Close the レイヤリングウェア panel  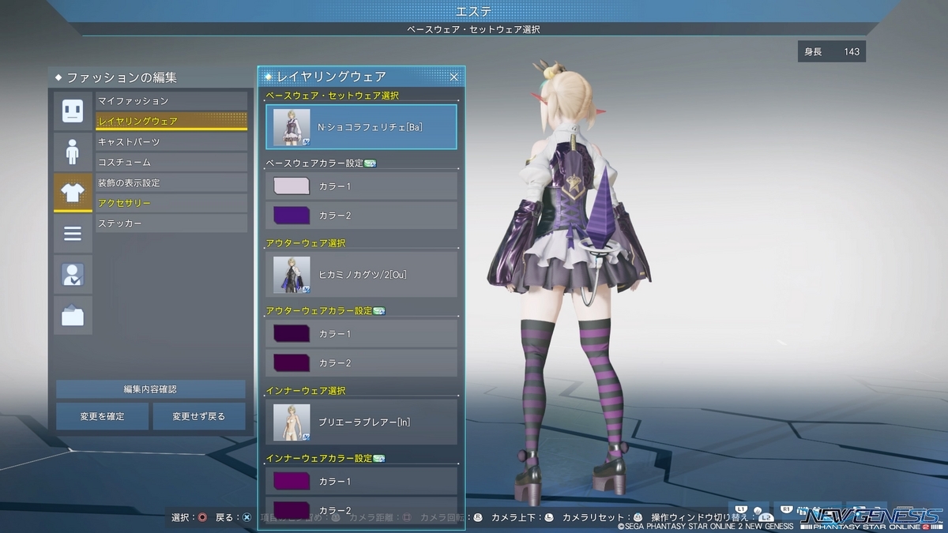454,77
